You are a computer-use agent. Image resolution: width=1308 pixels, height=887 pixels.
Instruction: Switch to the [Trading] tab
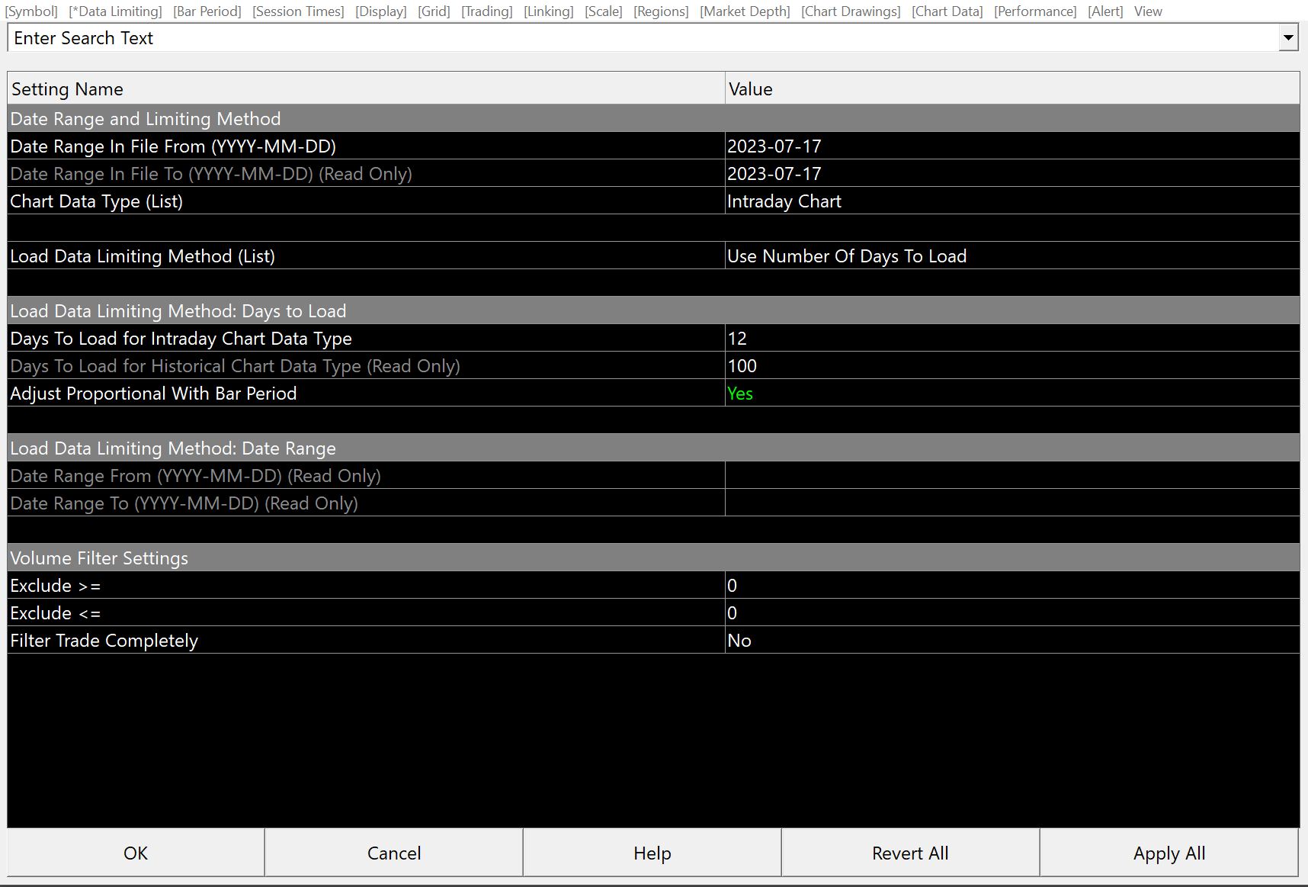[487, 11]
